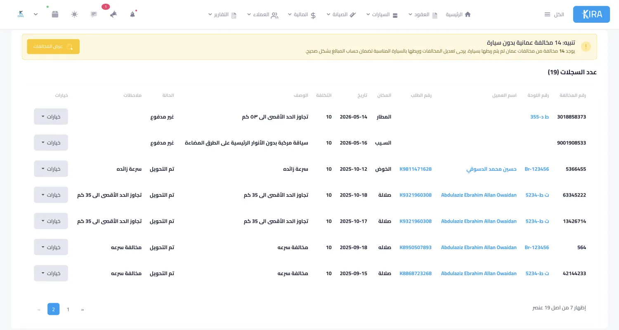Click تم التحويل status in row 5366455
The image size is (619, 330).
162,169
